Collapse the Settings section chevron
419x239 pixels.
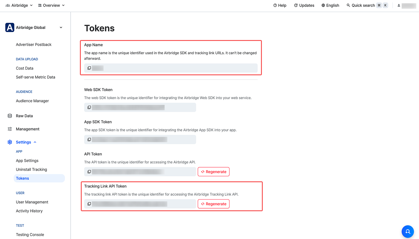pyautogui.click(x=35, y=142)
